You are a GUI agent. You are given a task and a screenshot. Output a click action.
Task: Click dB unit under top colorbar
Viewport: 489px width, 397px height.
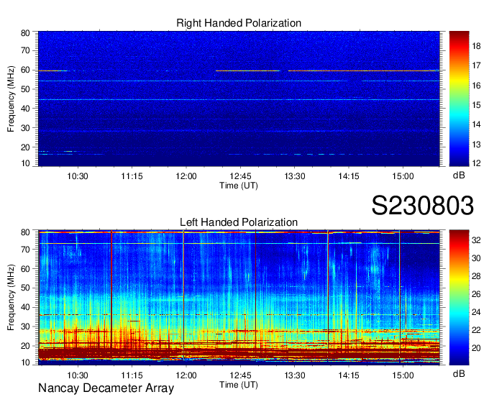click(x=459, y=175)
